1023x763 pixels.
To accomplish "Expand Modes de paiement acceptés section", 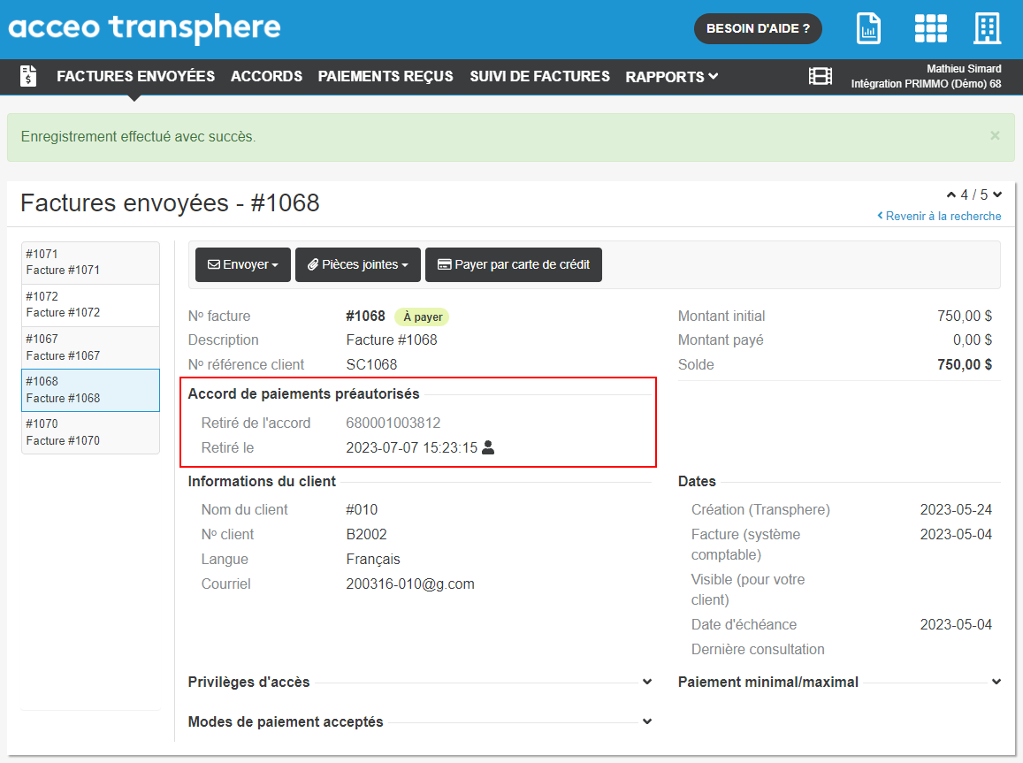I will pos(647,722).
